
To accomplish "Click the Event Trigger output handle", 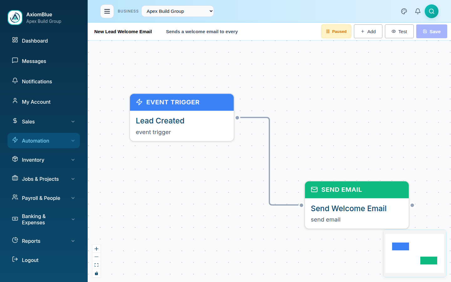I will click(237, 118).
